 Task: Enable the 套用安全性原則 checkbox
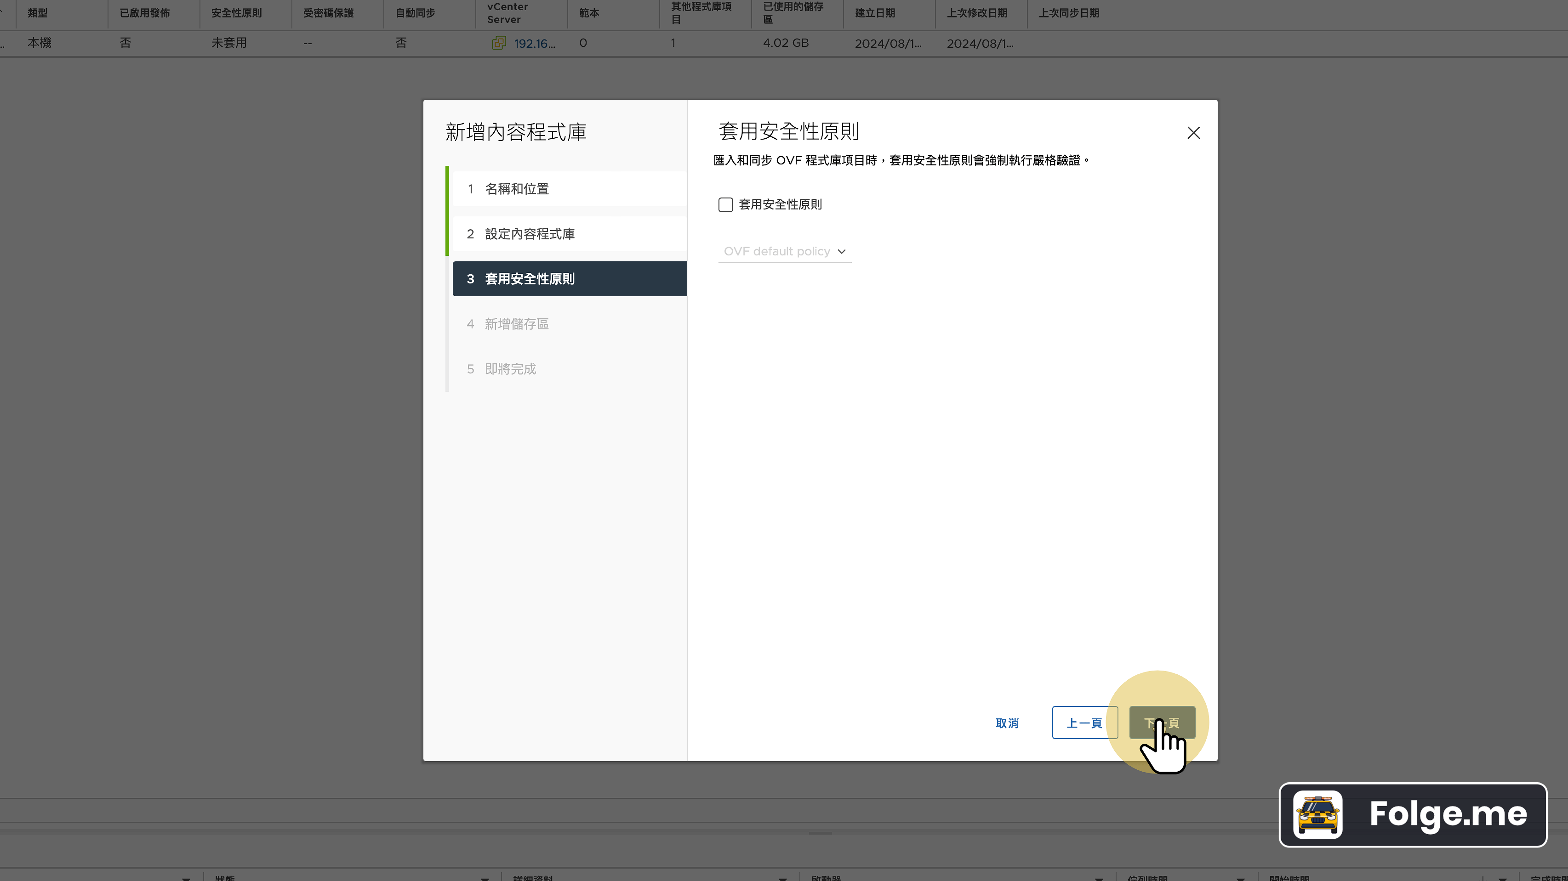(x=725, y=204)
